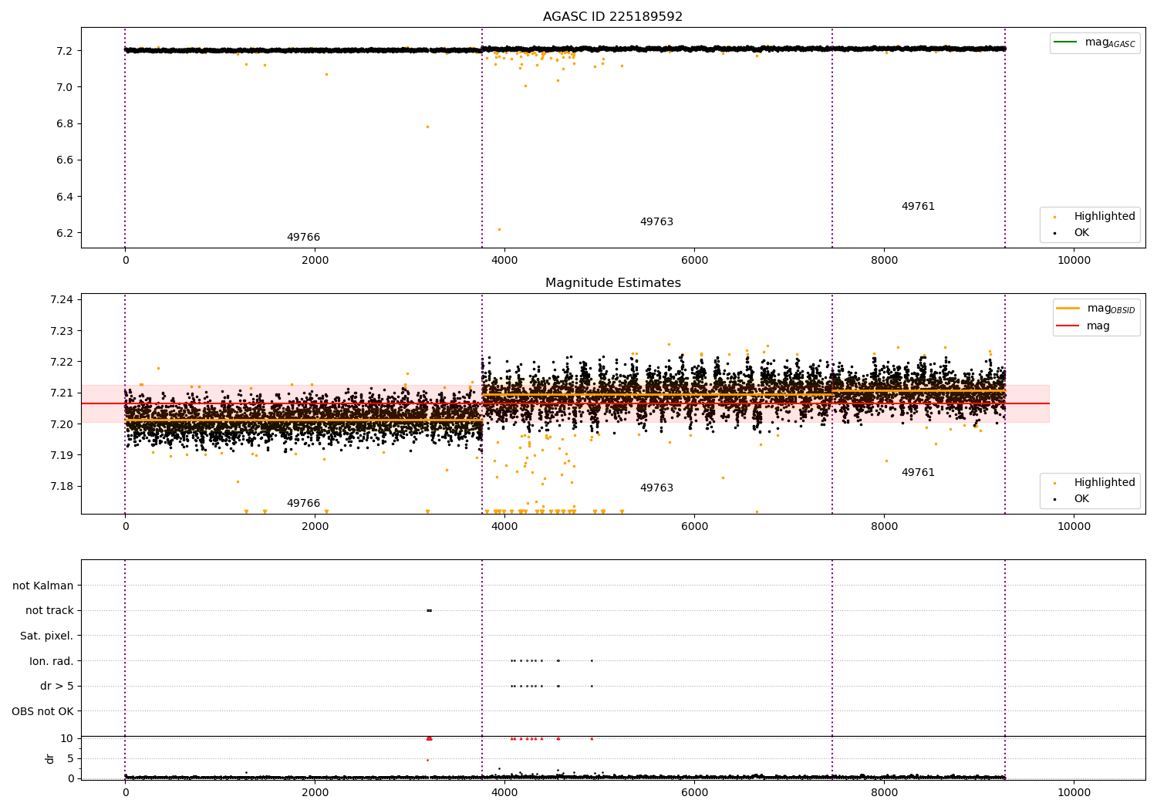Click the green mag AGASC legend line
Image resolution: width=1157 pixels, height=810 pixels.
[1066, 42]
